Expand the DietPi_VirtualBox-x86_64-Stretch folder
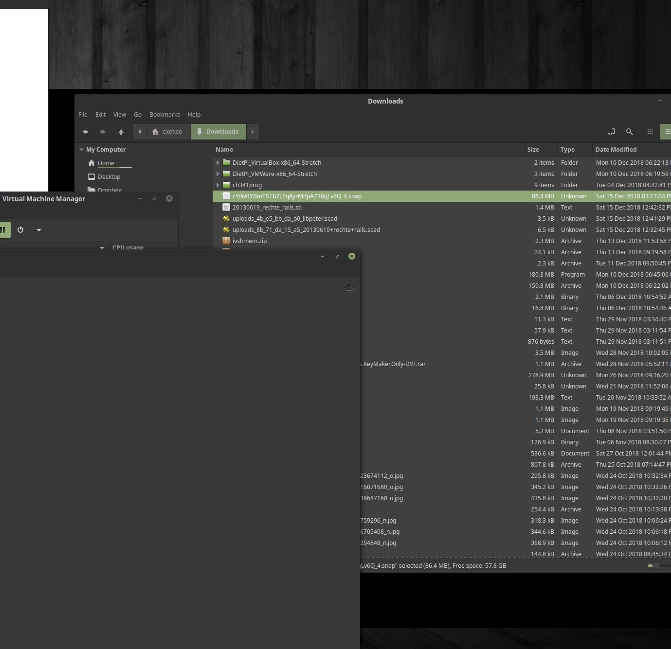Screen dimensions: 671x649 [218, 163]
